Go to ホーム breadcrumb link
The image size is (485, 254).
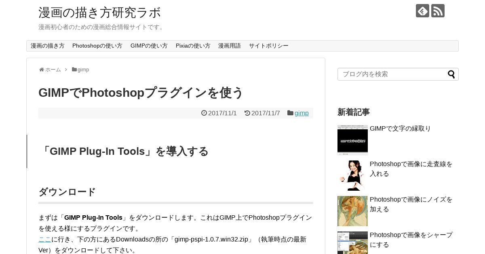pyautogui.click(x=53, y=70)
